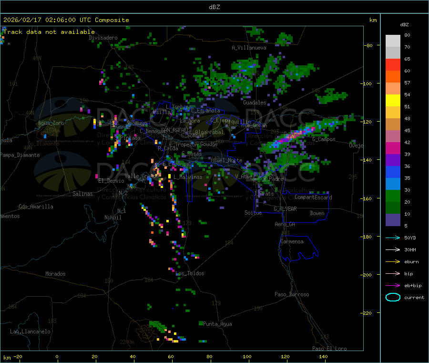Click the Atuel_Norte map label
Viewport: 429px width, 363px height.
click(x=226, y=160)
